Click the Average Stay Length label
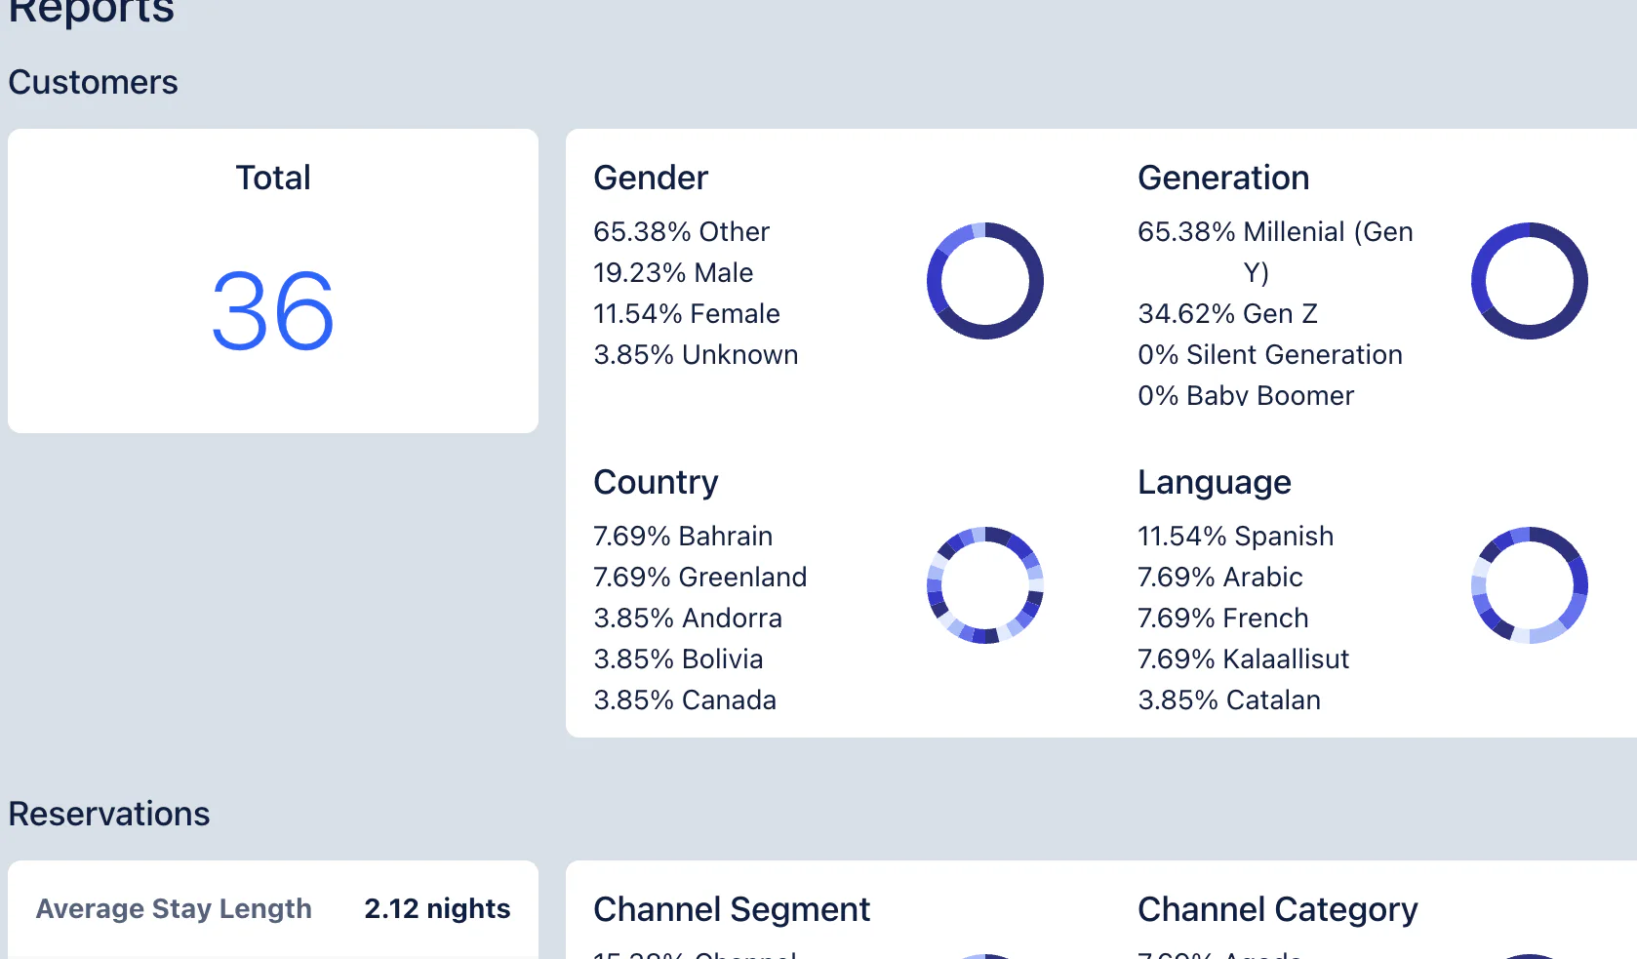1637x959 pixels. 174,909
